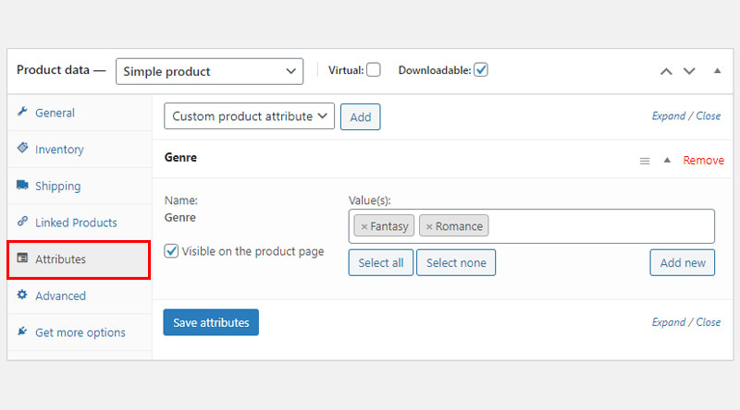Collapse the Genre attribute panel triangle
Image resolution: width=740 pixels, height=410 pixels.
pyautogui.click(x=667, y=161)
